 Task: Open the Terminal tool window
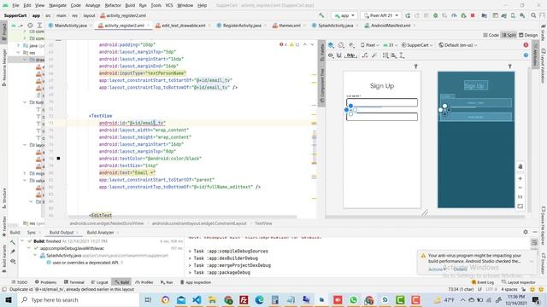tap(74, 282)
